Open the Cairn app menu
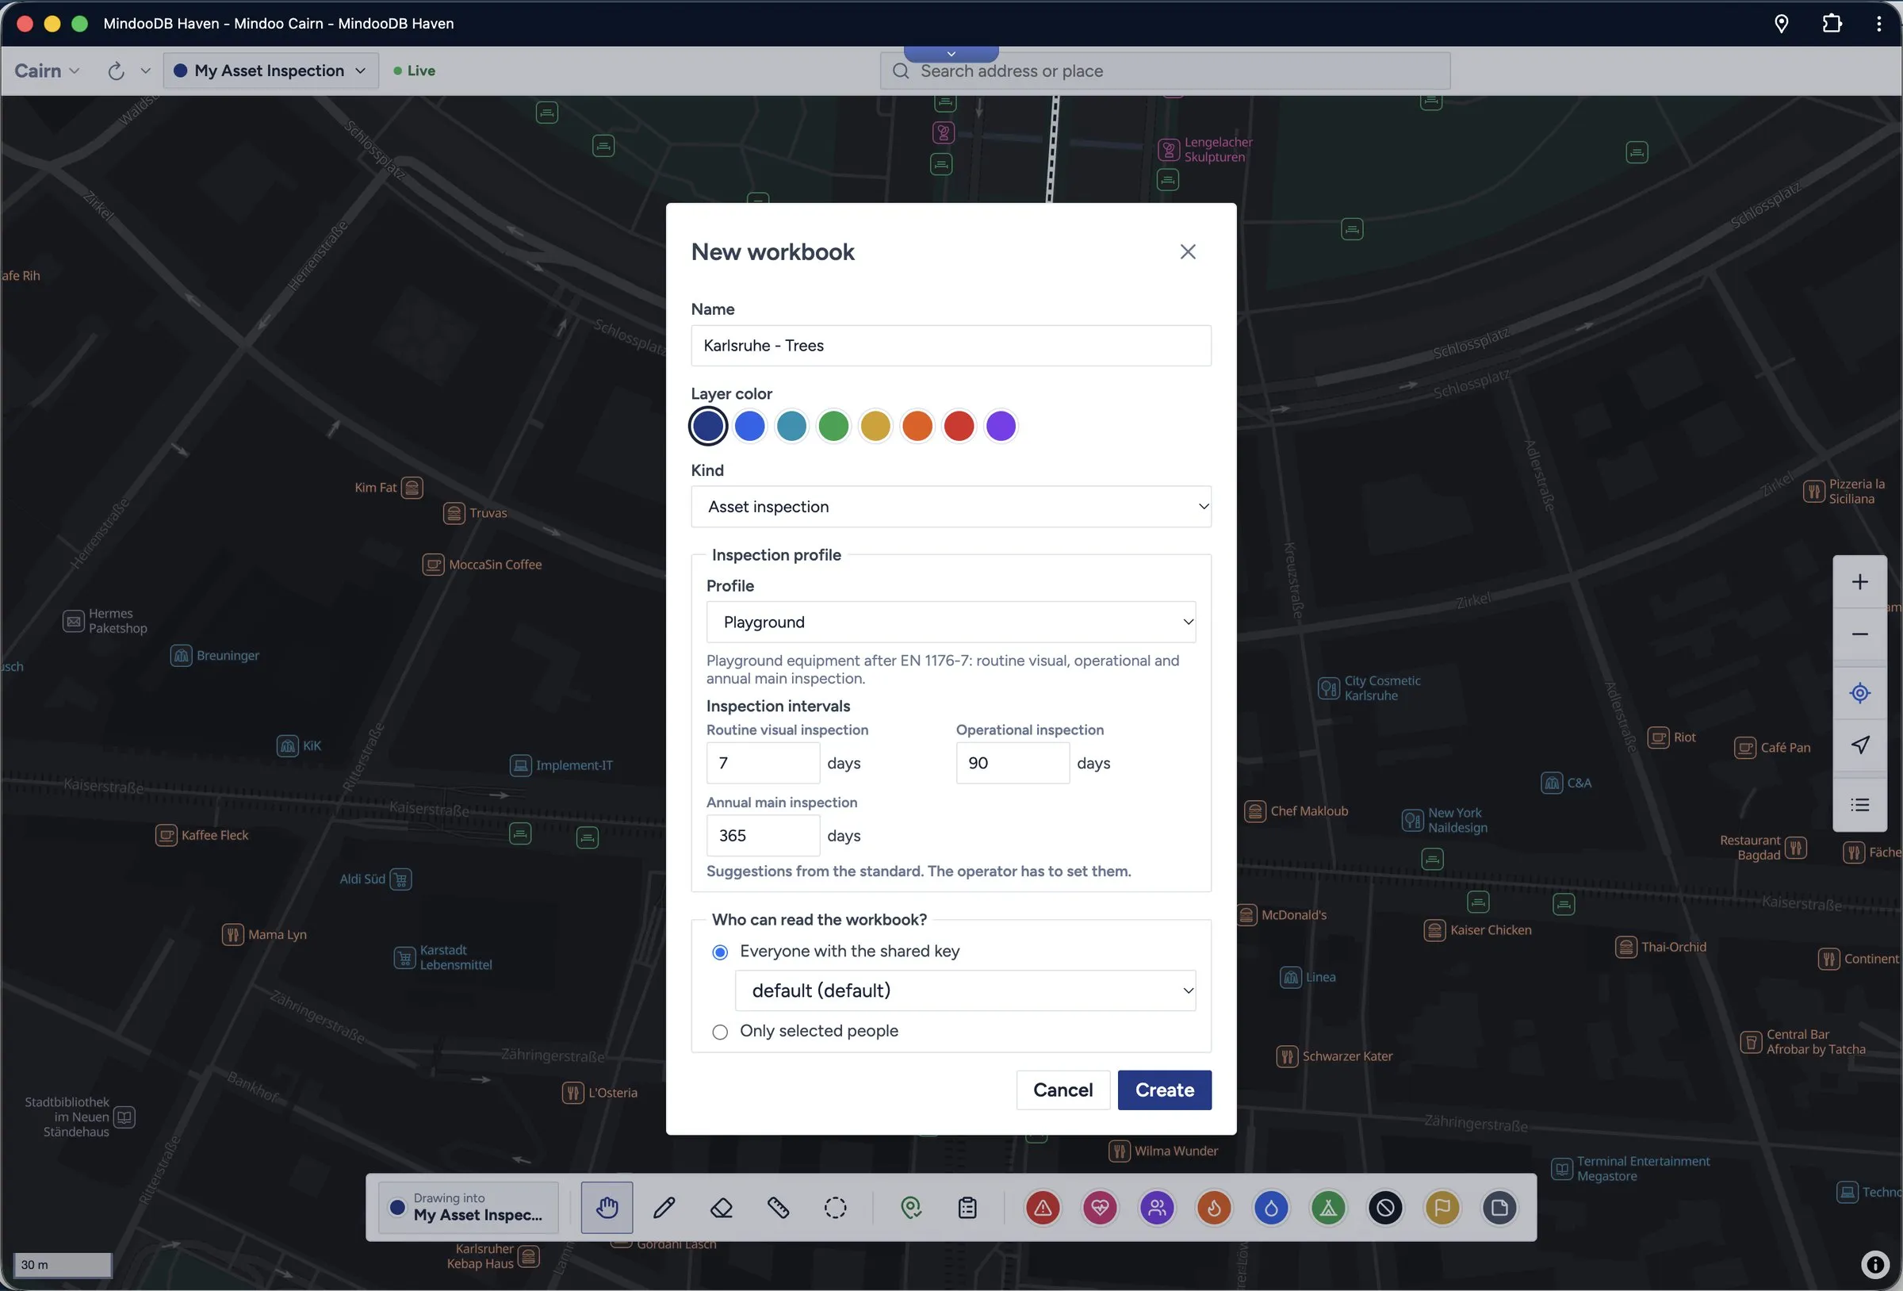Viewport: 1903px width, 1291px height. [x=47, y=71]
